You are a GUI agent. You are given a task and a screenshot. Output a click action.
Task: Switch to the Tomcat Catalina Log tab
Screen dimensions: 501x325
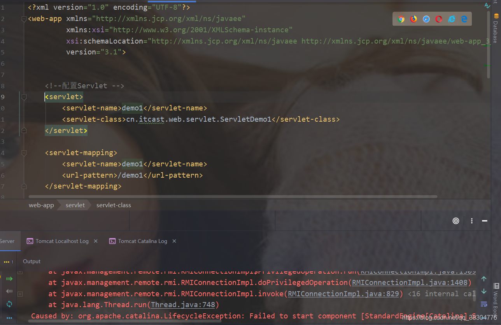(x=142, y=241)
